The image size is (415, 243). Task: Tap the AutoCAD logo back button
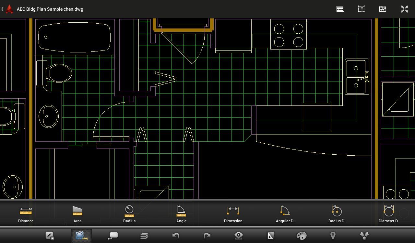[x=7, y=9]
